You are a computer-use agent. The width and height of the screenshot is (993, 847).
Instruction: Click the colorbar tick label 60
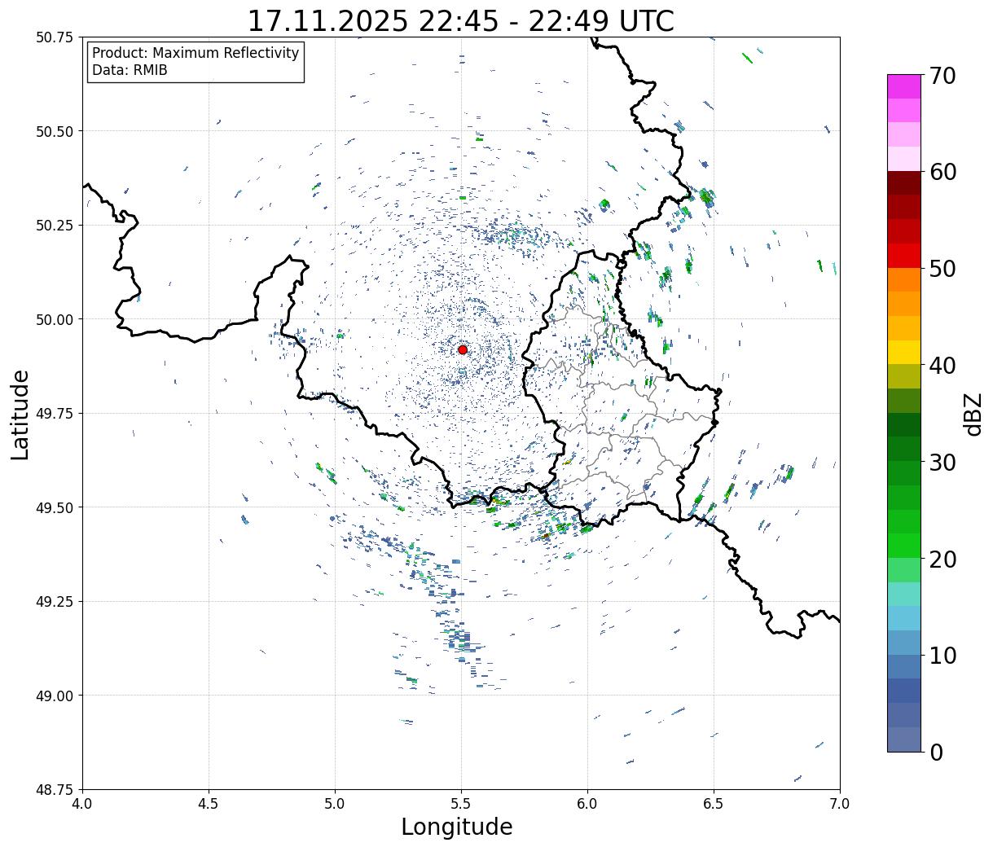[x=942, y=172]
